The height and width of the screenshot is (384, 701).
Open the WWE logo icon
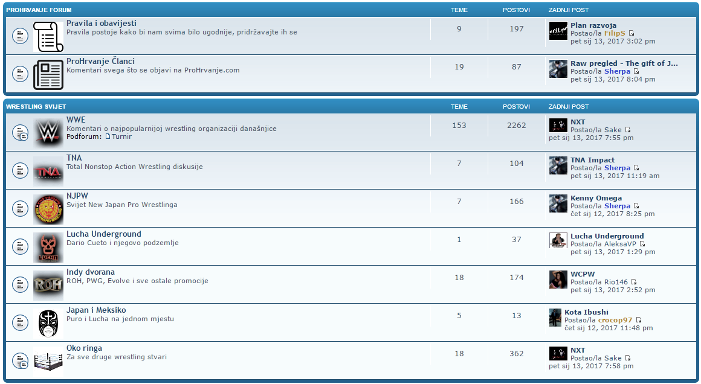(x=48, y=133)
